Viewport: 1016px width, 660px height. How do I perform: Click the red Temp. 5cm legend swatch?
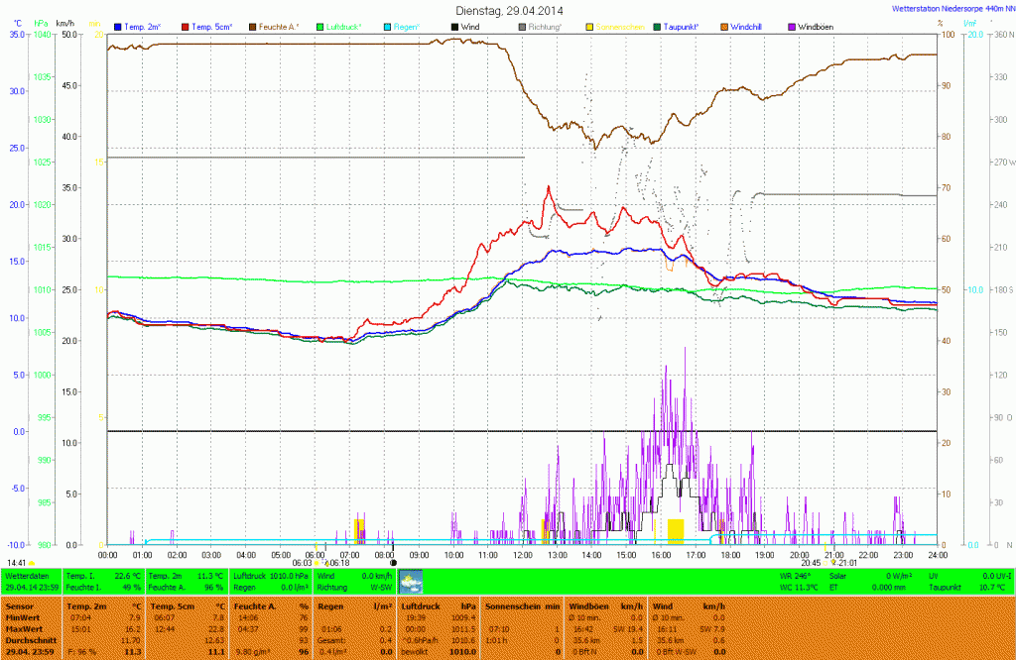[186, 26]
